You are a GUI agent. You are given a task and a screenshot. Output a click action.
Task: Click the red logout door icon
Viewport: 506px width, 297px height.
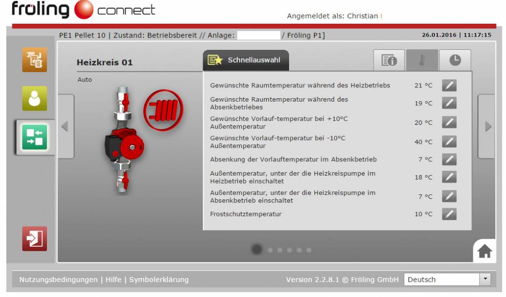[35, 239]
